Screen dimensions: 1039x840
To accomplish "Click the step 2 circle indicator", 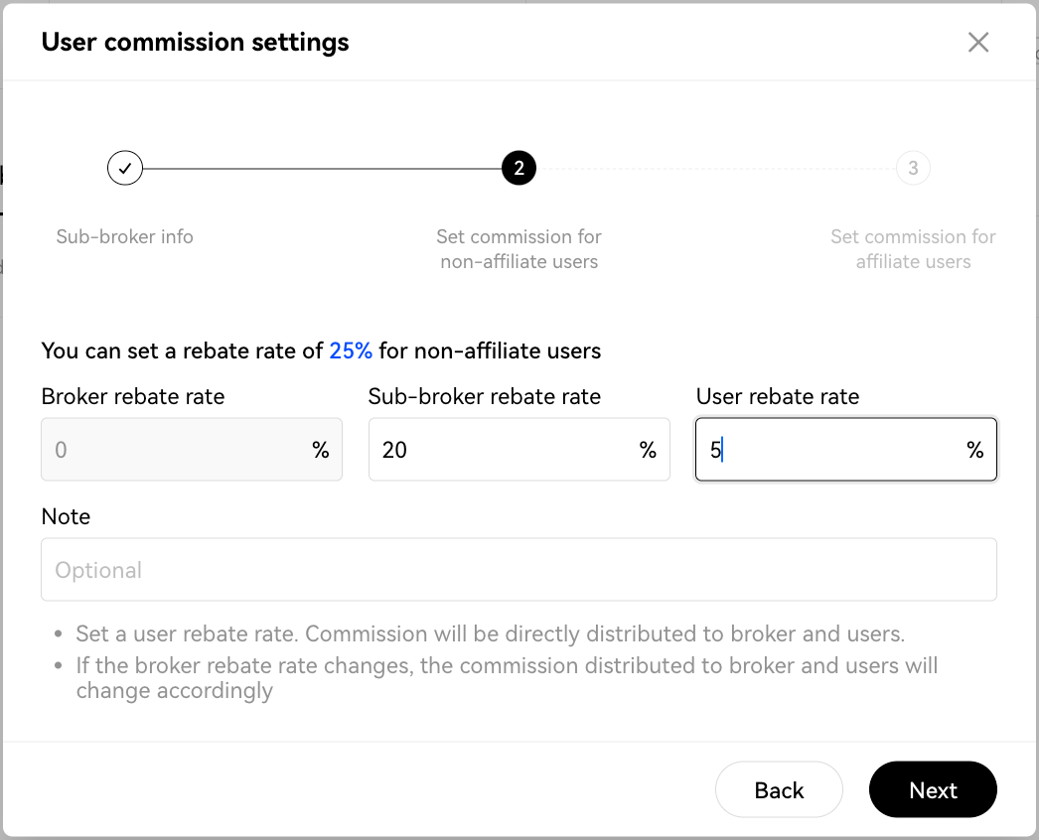I will 519,169.
